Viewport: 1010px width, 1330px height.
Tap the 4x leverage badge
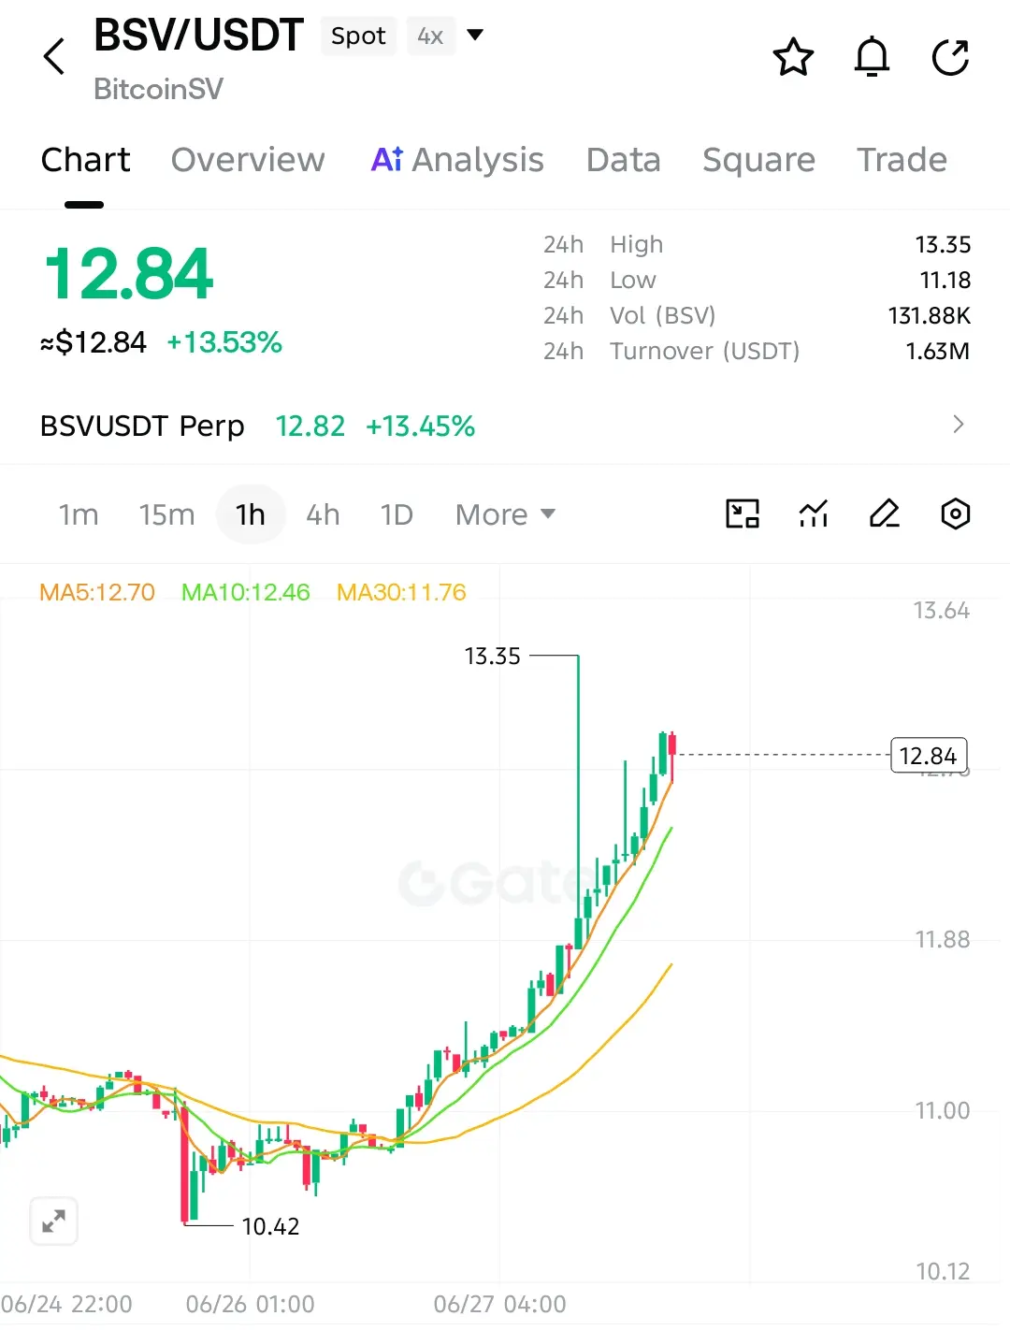[x=430, y=36]
